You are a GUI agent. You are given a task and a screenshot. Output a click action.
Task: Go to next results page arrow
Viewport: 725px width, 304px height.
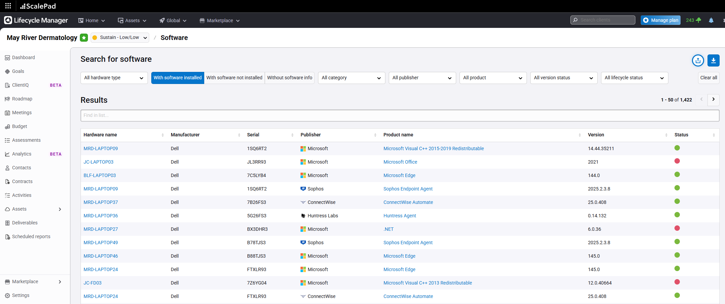[x=713, y=99]
